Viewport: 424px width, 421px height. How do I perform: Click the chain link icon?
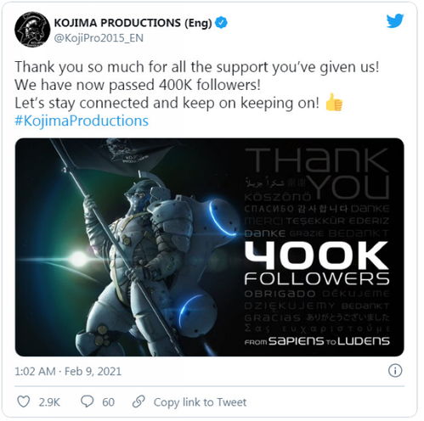tap(139, 401)
